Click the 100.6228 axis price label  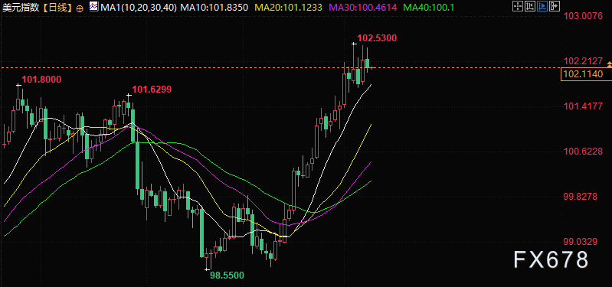tap(583, 152)
